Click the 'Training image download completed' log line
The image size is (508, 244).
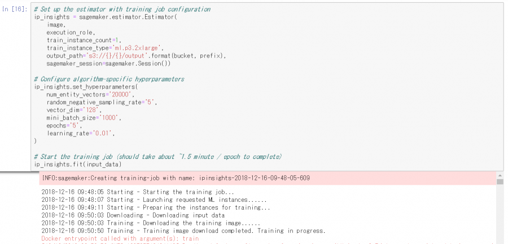183,230
